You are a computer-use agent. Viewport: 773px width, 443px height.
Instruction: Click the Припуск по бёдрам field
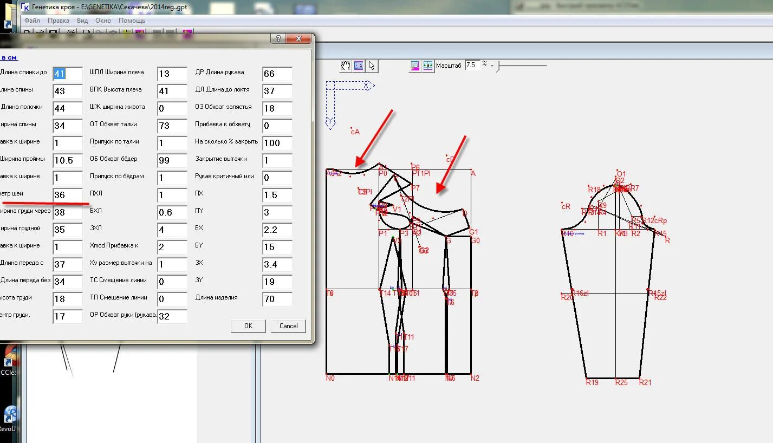click(172, 178)
